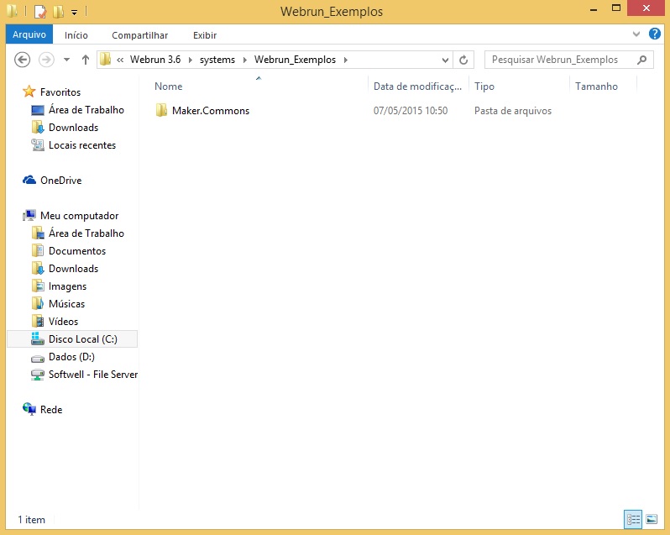The height and width of the screenshot is (535, 670).
Task: Click the systems breadcrumb in address bar
Action: coord(217,60)
